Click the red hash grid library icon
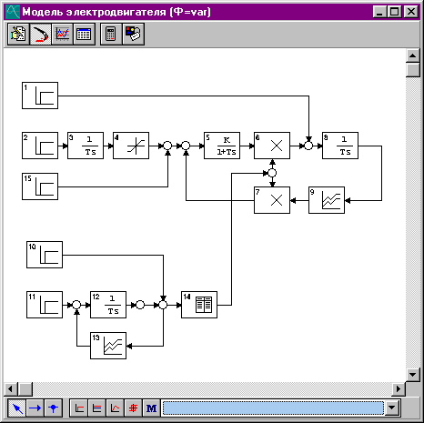The width and height of the screenshot is (424, 423). tap(133, 408)
